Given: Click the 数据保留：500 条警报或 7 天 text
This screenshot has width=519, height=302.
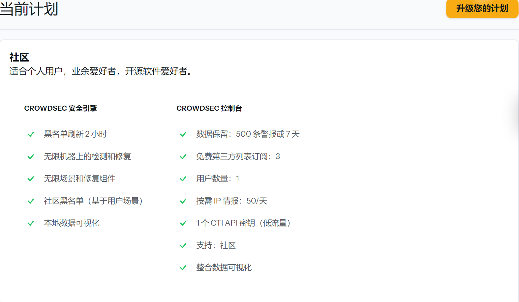Looking at the screenshot, I should point(248,134).
